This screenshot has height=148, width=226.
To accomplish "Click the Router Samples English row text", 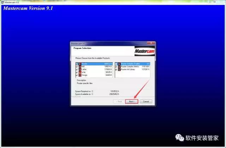I will pyautogui.click(x=130, y=64).
